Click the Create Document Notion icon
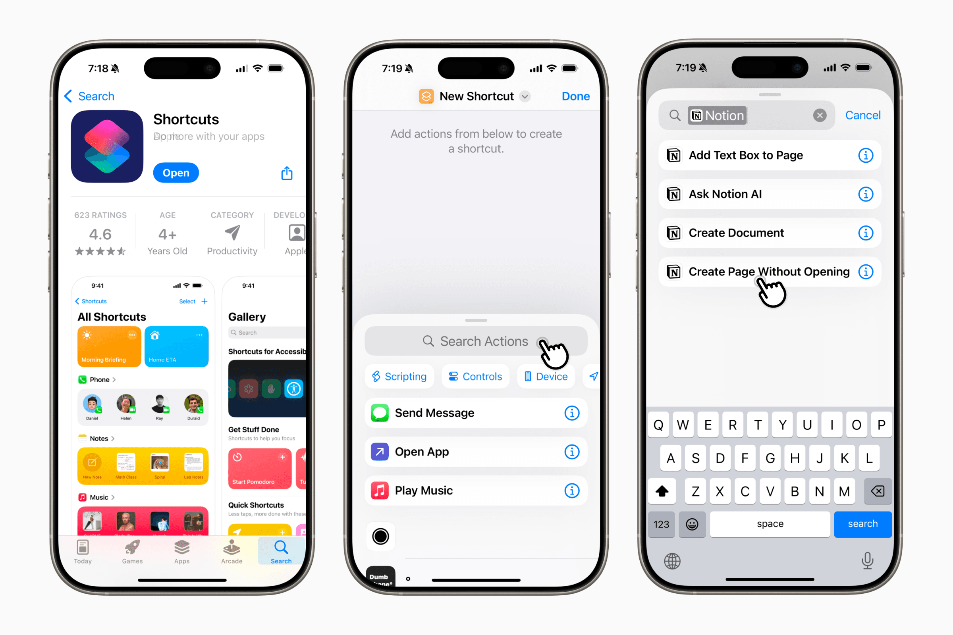 coord(673,233)
